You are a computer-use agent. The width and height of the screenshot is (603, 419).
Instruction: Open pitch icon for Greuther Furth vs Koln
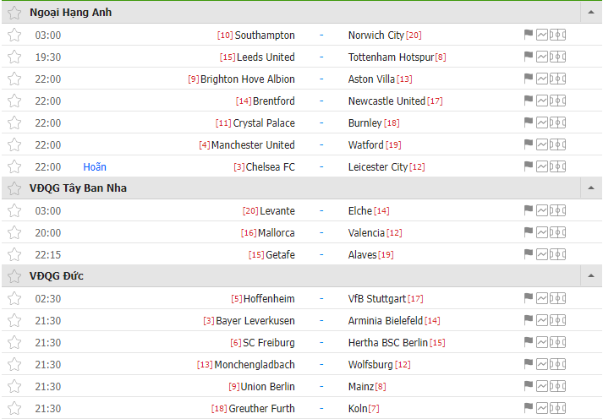tap(557, 408)
